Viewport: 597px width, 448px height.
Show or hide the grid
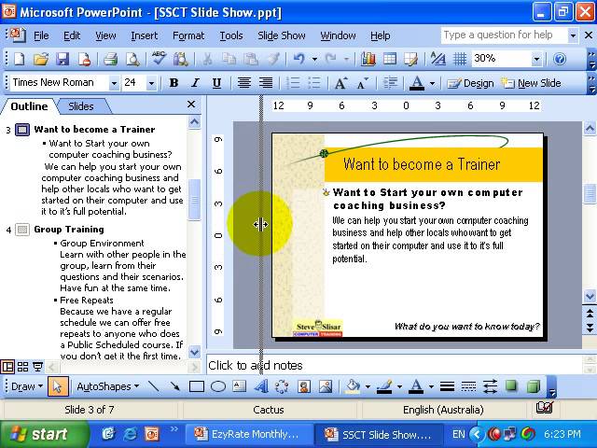460,59
